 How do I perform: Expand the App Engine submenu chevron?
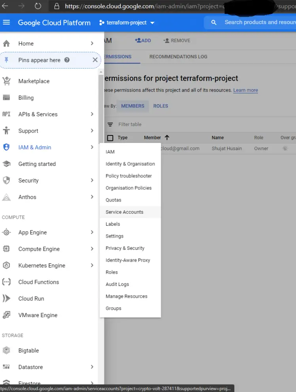point(92,232)
